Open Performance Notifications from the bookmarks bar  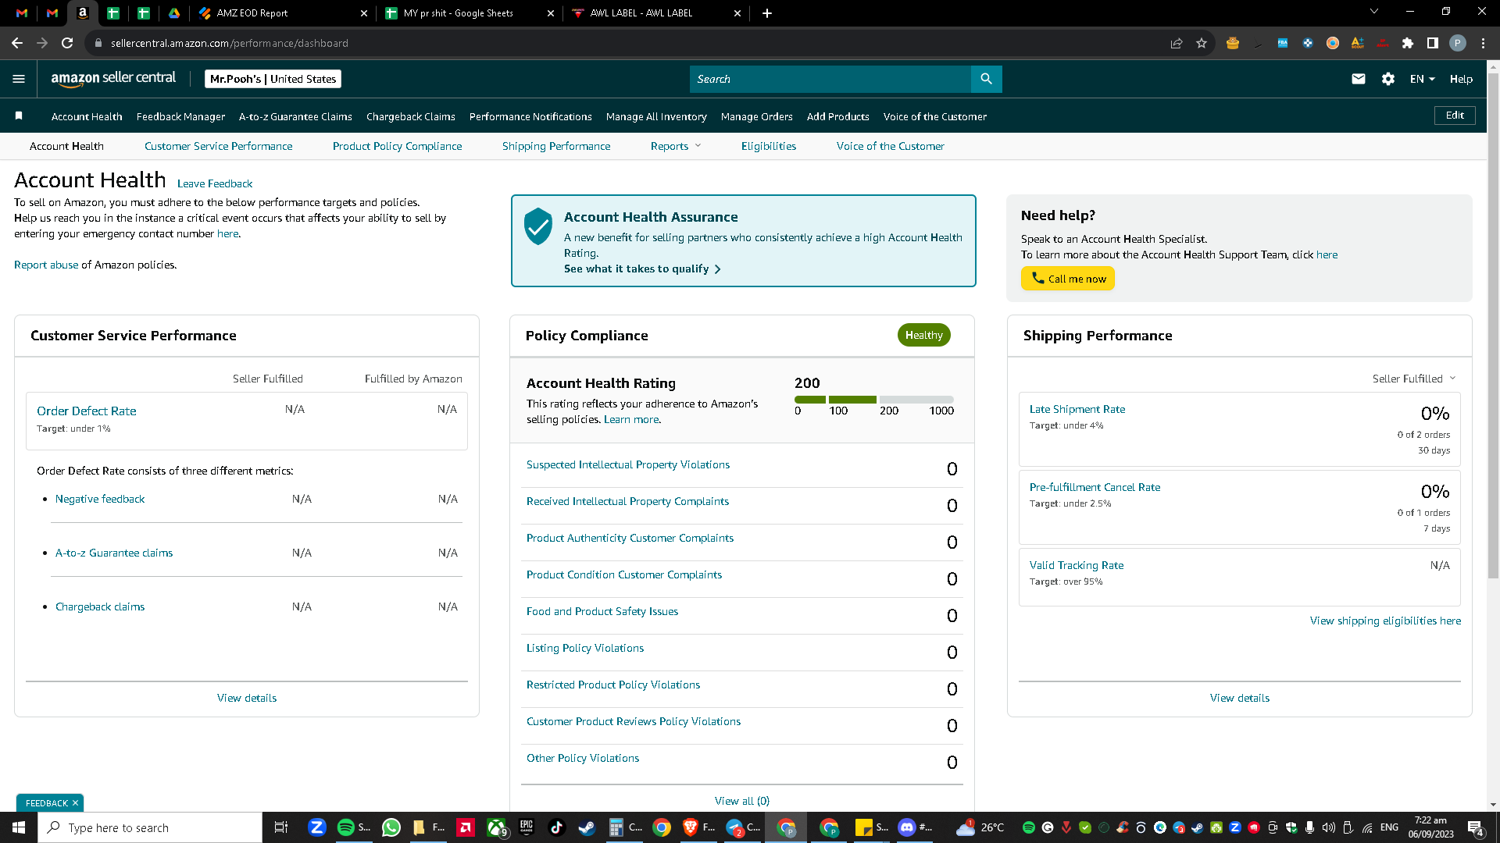pyautogui.click(x=530, y=116)
